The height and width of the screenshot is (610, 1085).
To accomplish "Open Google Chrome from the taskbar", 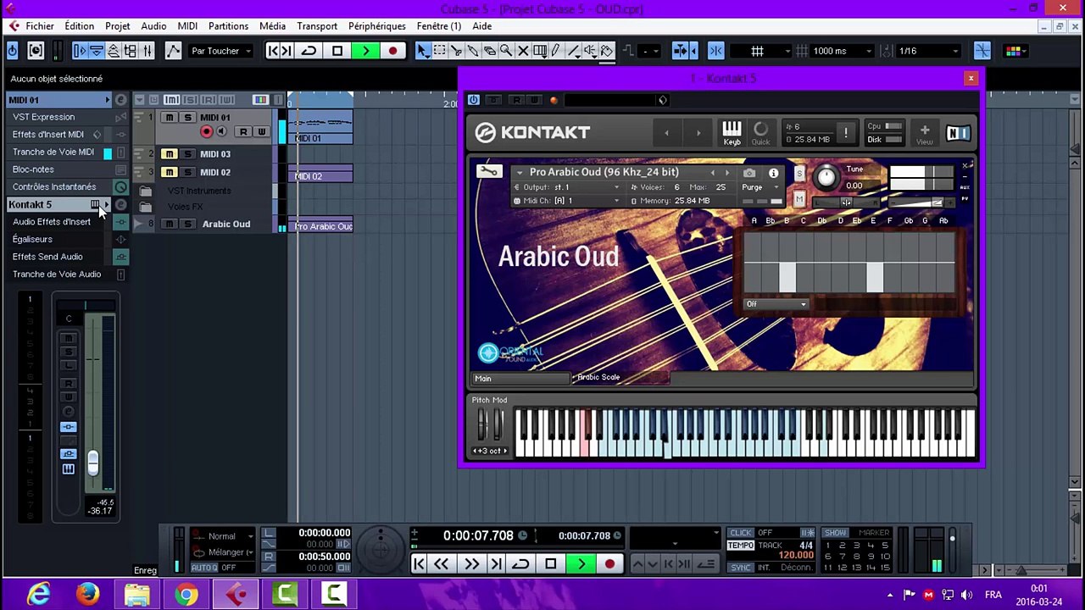I will 186,594.
